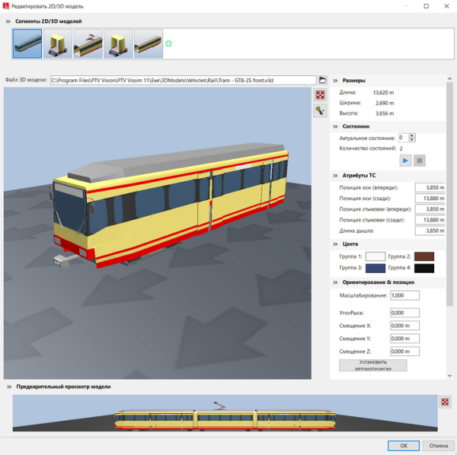Click the red fit-view icon in model preview
This screenshot has width=457, height=455.
tap(445, 402)
